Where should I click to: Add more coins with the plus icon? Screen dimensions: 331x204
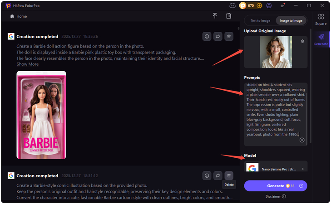click(259, 6)
